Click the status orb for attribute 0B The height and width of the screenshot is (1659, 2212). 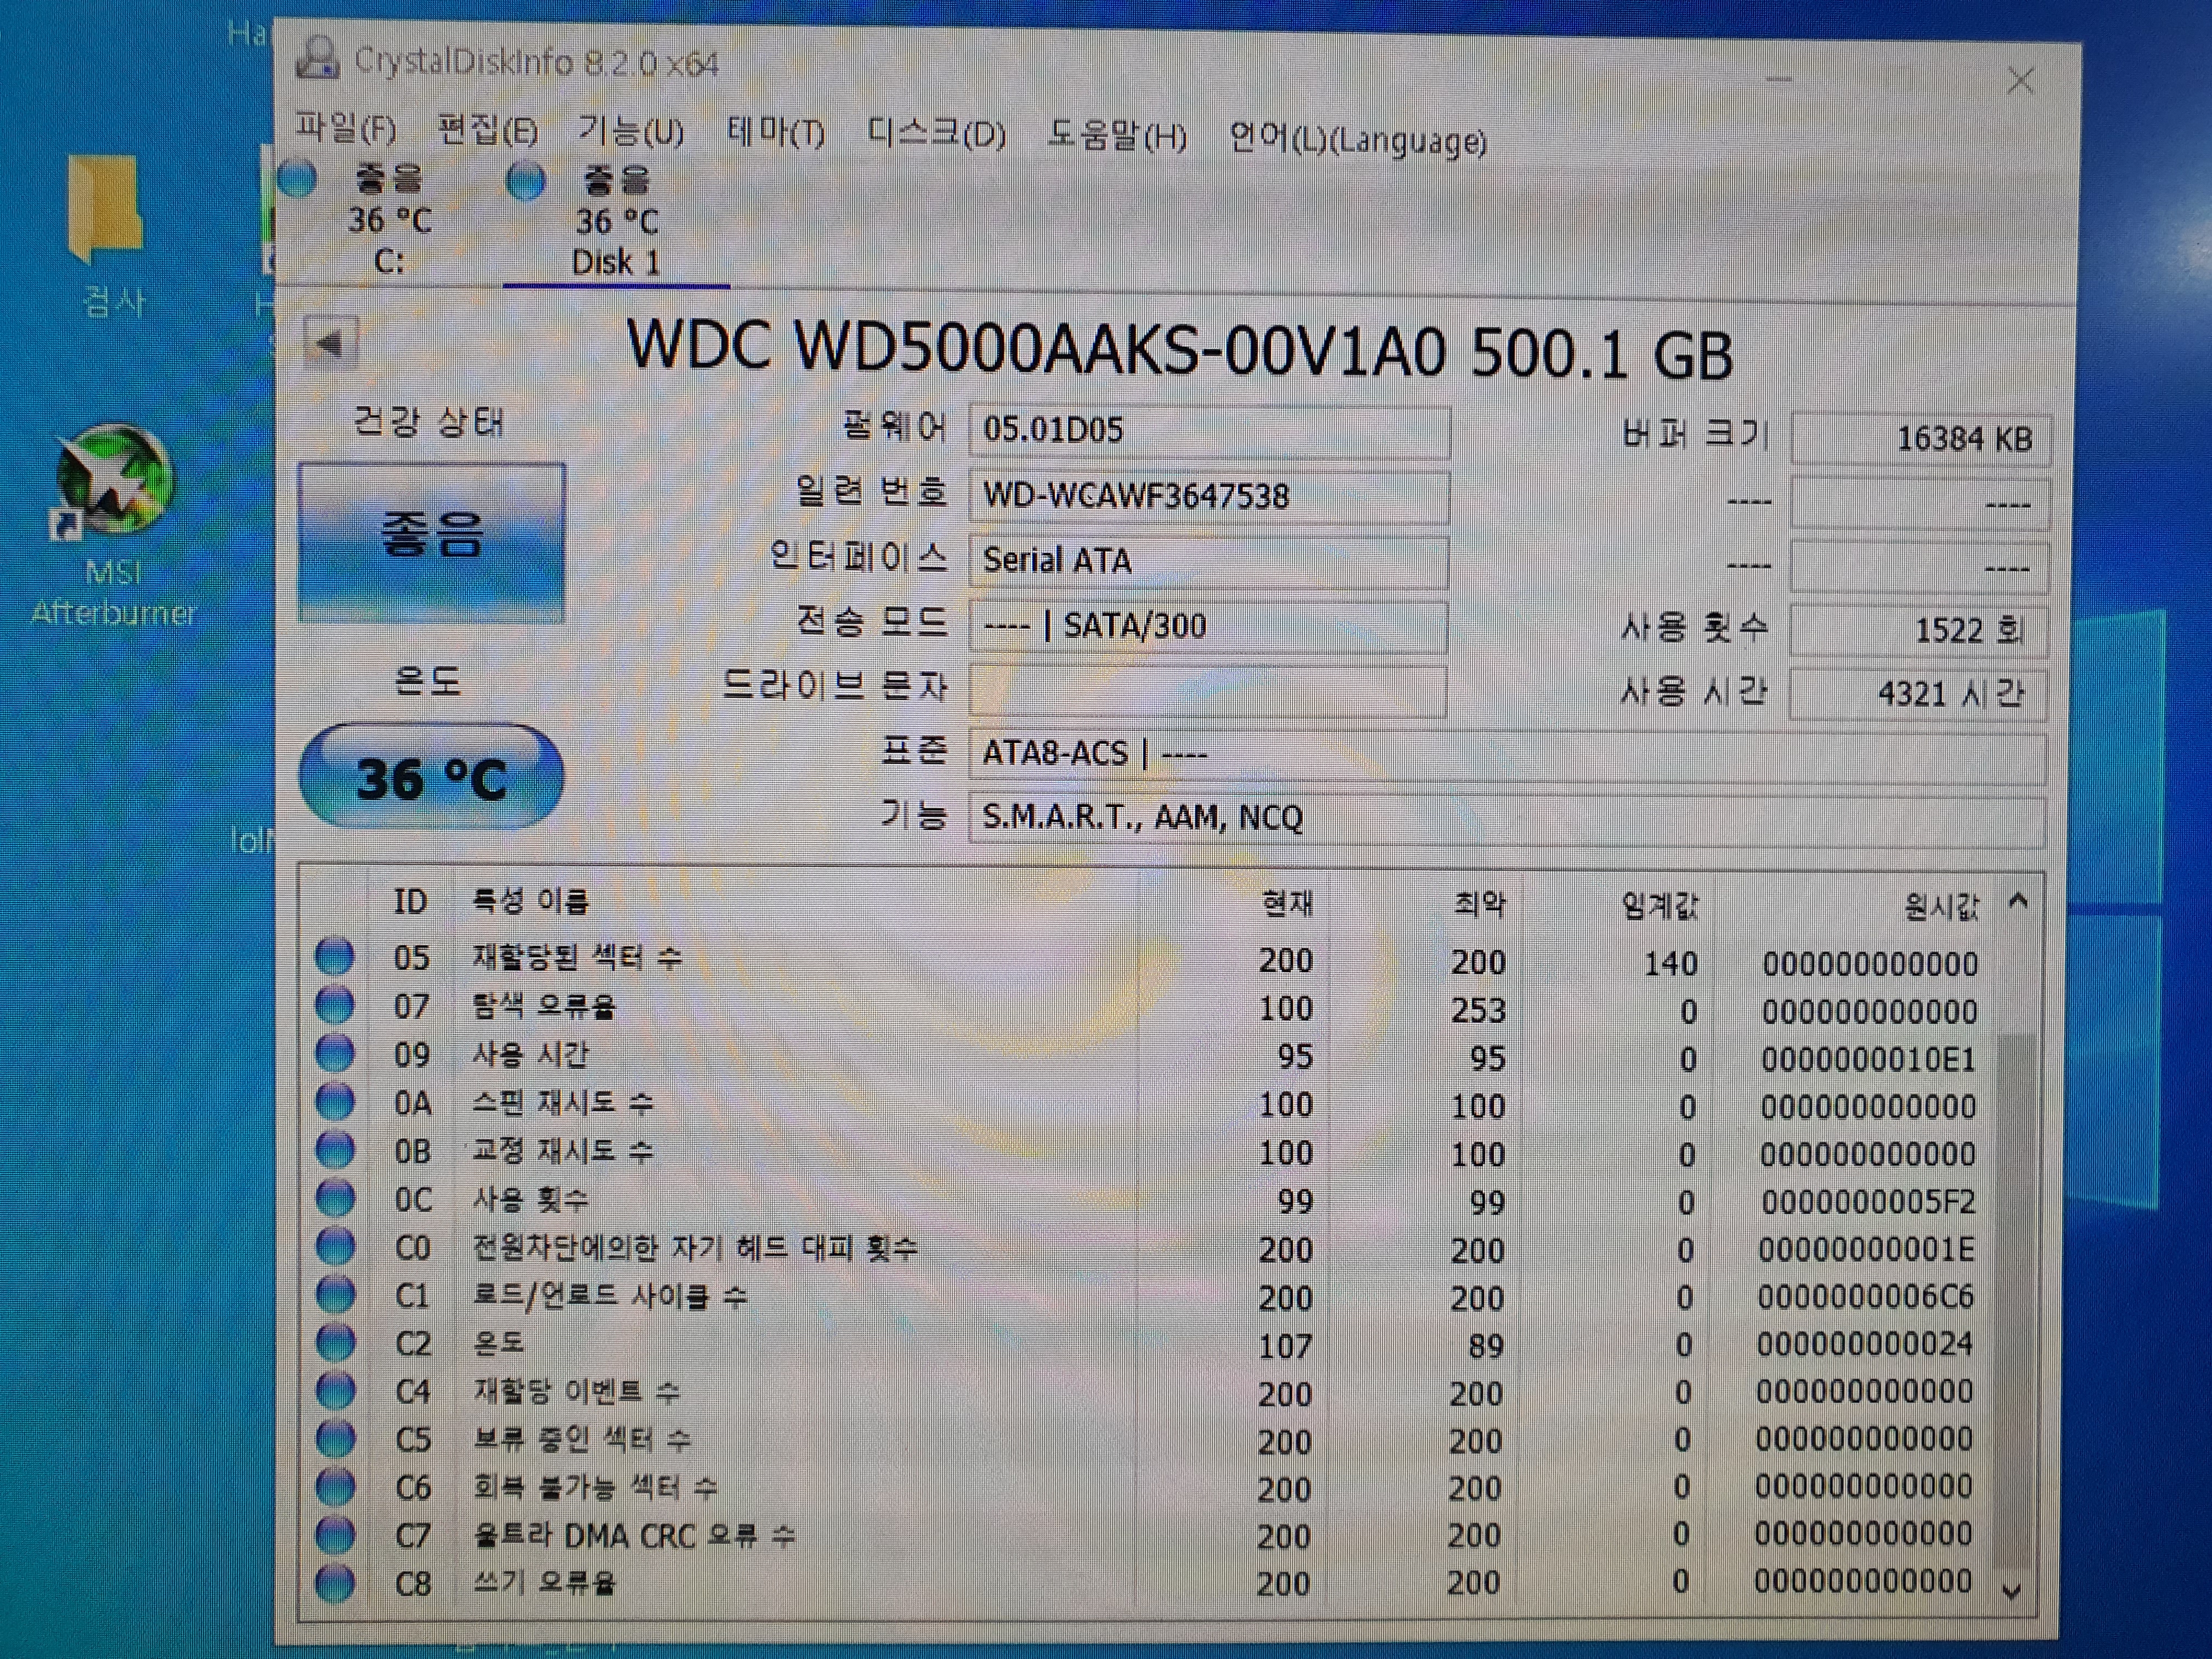click(x=334, y=1149)
